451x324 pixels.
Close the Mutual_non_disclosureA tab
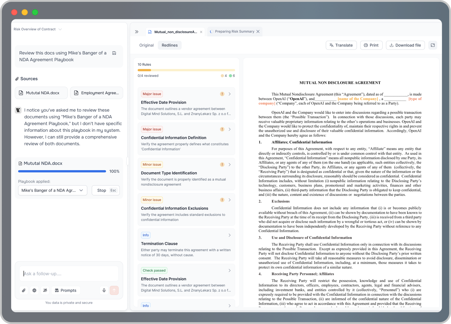[x=201, y=32]
